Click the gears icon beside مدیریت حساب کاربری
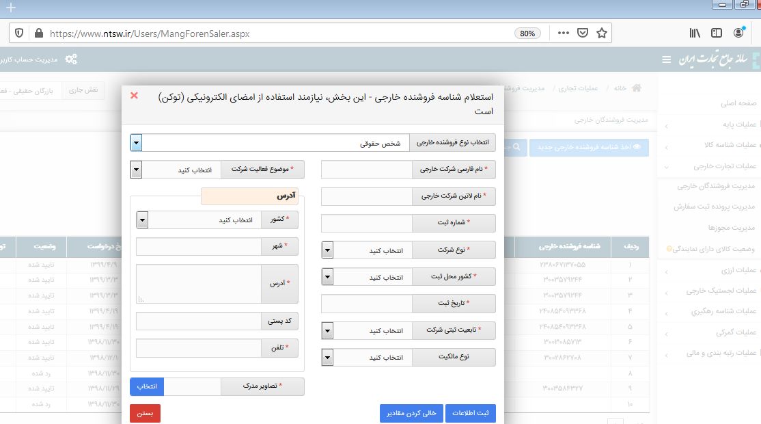 (x=71, y=59)
